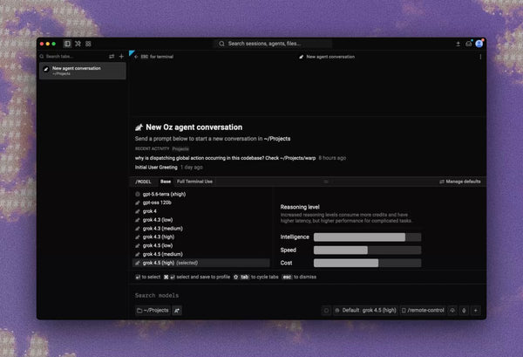
Task: Click the drag handle in the middle of /MODEL bar
Action: click(x=326, y=182)
